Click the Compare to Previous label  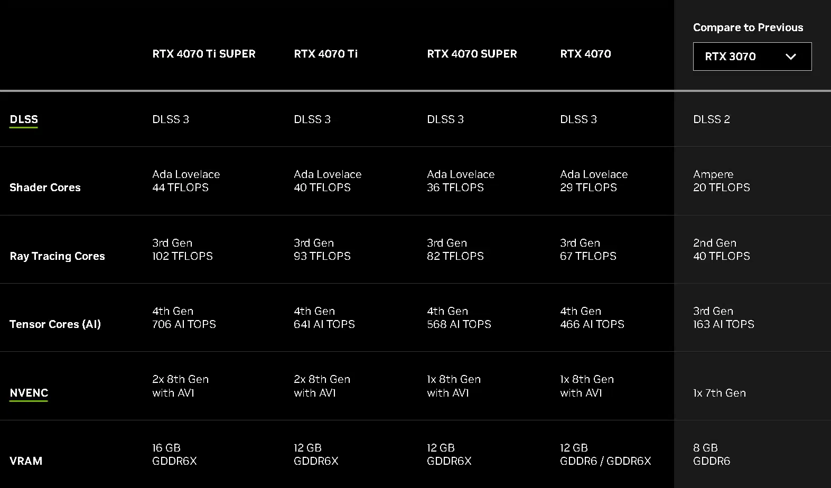coord(748,27)
